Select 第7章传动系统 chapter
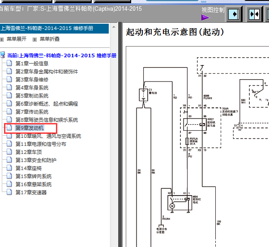The image size is (269, 247). [32, 112]
